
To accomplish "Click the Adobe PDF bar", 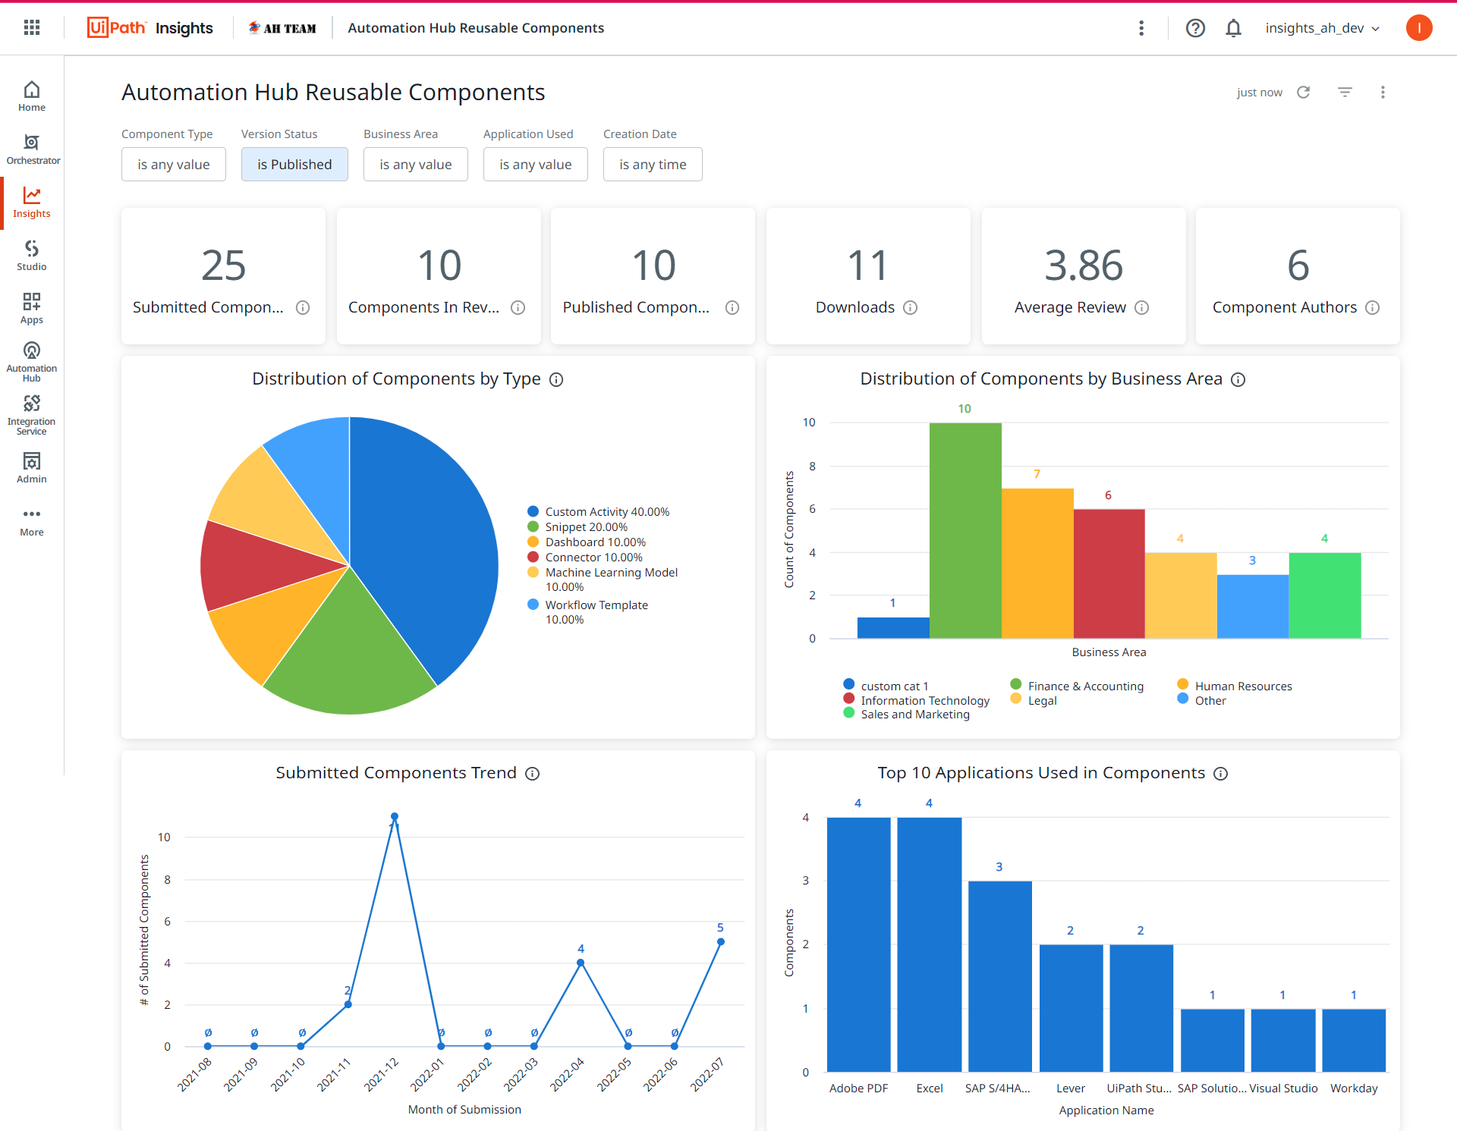I will coord(858,944).
